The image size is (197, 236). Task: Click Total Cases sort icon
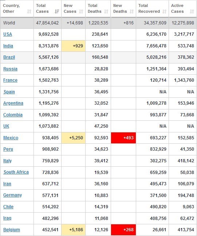57,11
